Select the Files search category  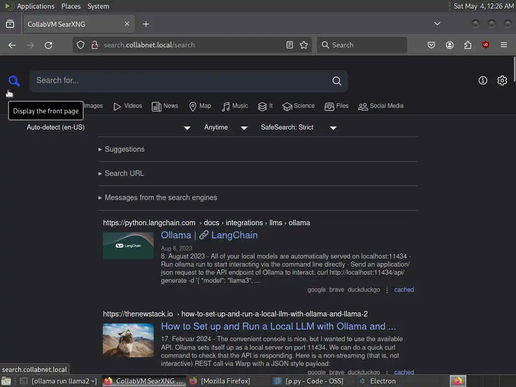[x=336, y=106]
